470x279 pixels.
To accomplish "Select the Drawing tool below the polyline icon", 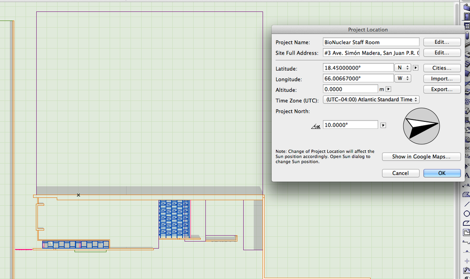I will point(467,232).
